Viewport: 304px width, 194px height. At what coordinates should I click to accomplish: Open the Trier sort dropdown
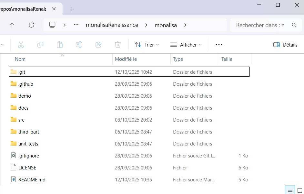[147, 45]
